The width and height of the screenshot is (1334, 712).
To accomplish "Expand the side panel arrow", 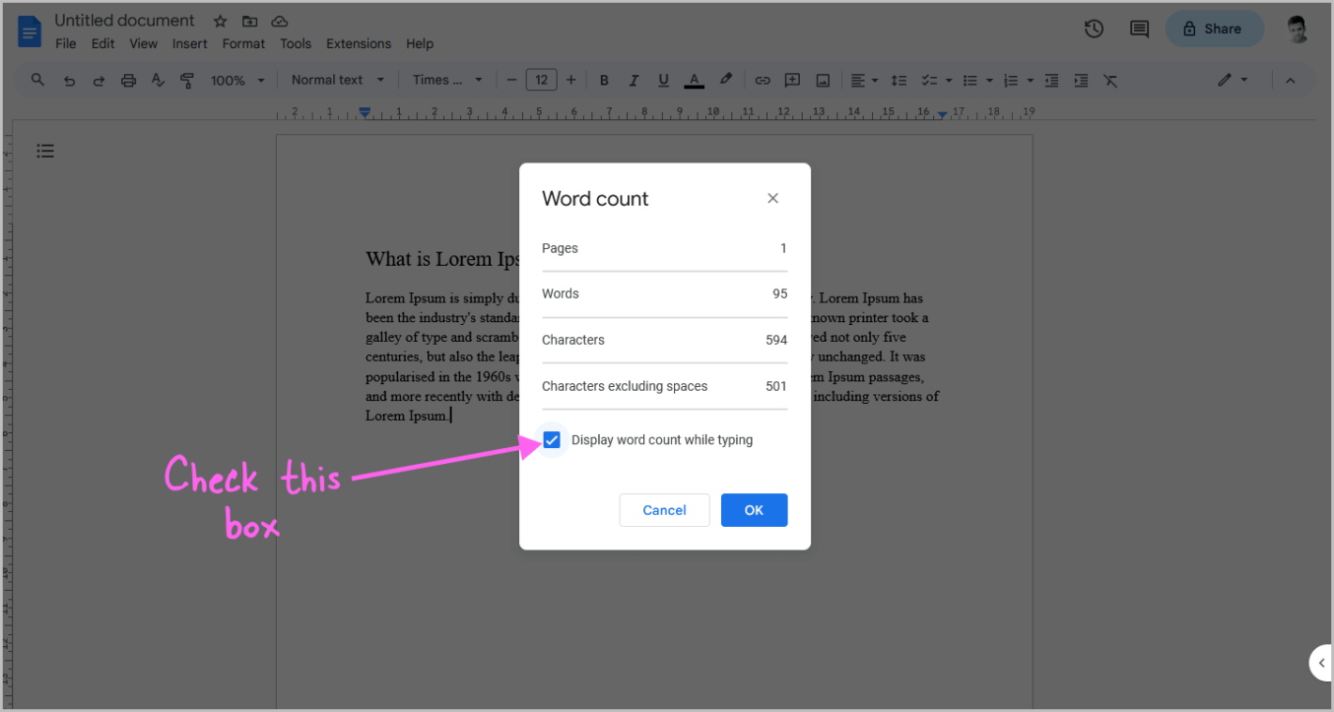I will point(1321,663).
